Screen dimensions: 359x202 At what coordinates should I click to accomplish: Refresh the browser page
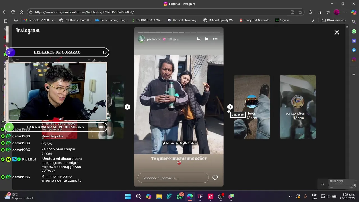pos(13,12)
